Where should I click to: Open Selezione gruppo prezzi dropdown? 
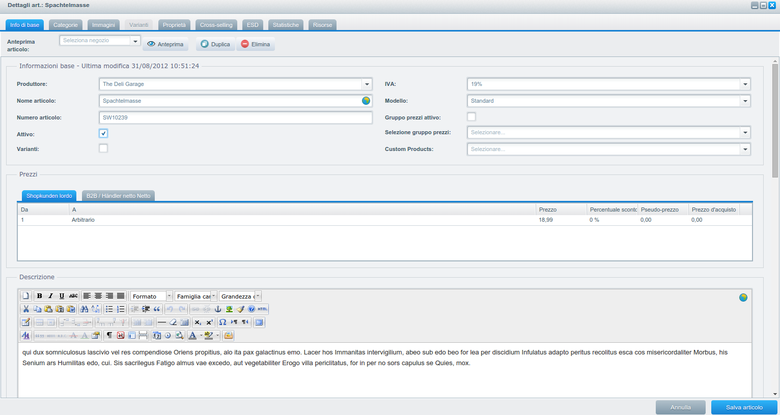(745, 133)
